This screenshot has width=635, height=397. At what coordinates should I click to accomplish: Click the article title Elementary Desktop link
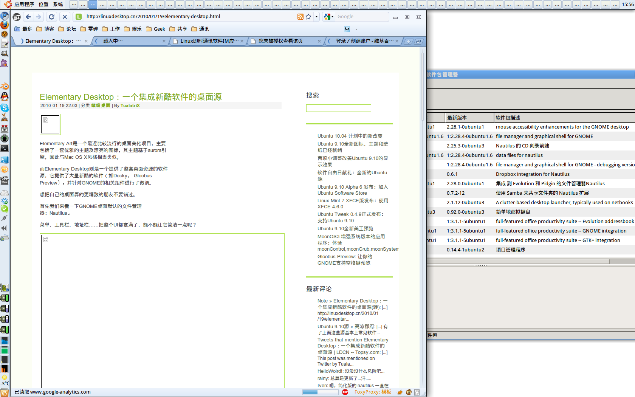(x=131, y=97)
